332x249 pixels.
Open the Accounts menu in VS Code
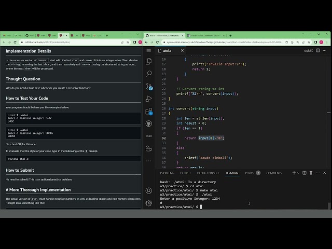149,191
